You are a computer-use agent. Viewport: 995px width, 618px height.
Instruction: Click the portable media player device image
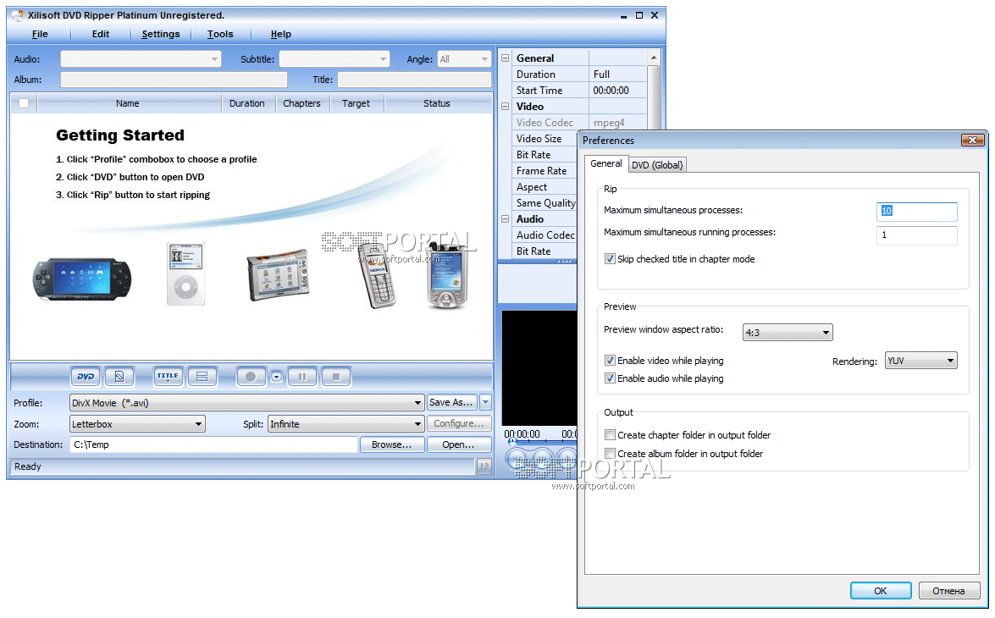pyautogui.click(x=278, y=275)
